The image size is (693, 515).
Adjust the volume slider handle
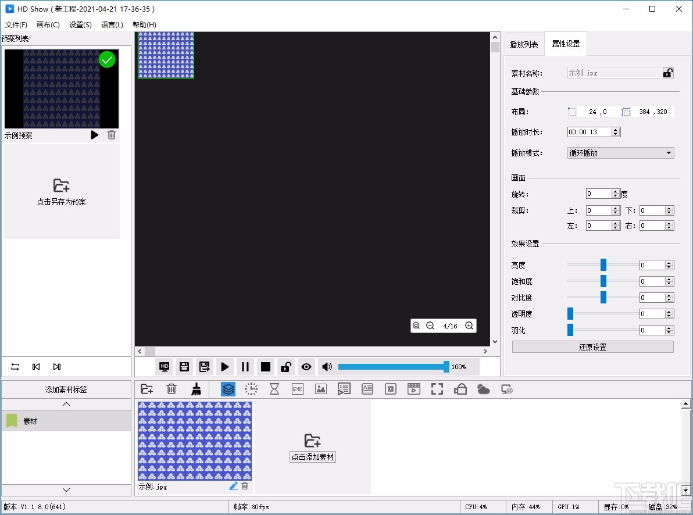tap(446, 366)
